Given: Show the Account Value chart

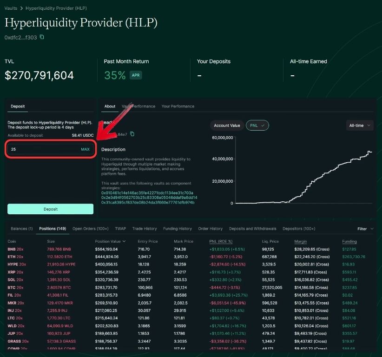Looking at the screenshot, I should pyautogui.click(x=227, y=126).
